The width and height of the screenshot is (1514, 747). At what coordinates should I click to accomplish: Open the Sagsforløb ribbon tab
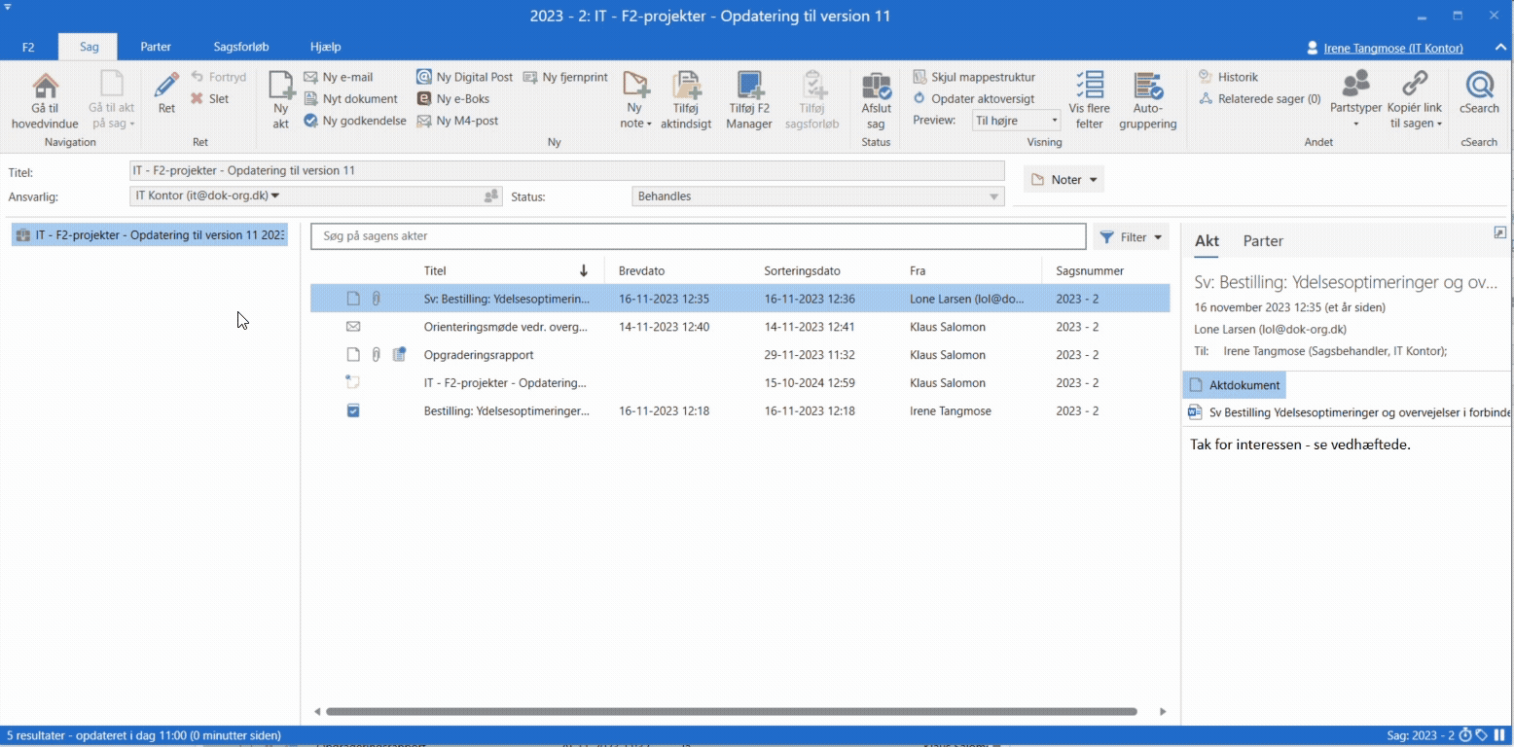pyautogui.click(x=241, y=47)
